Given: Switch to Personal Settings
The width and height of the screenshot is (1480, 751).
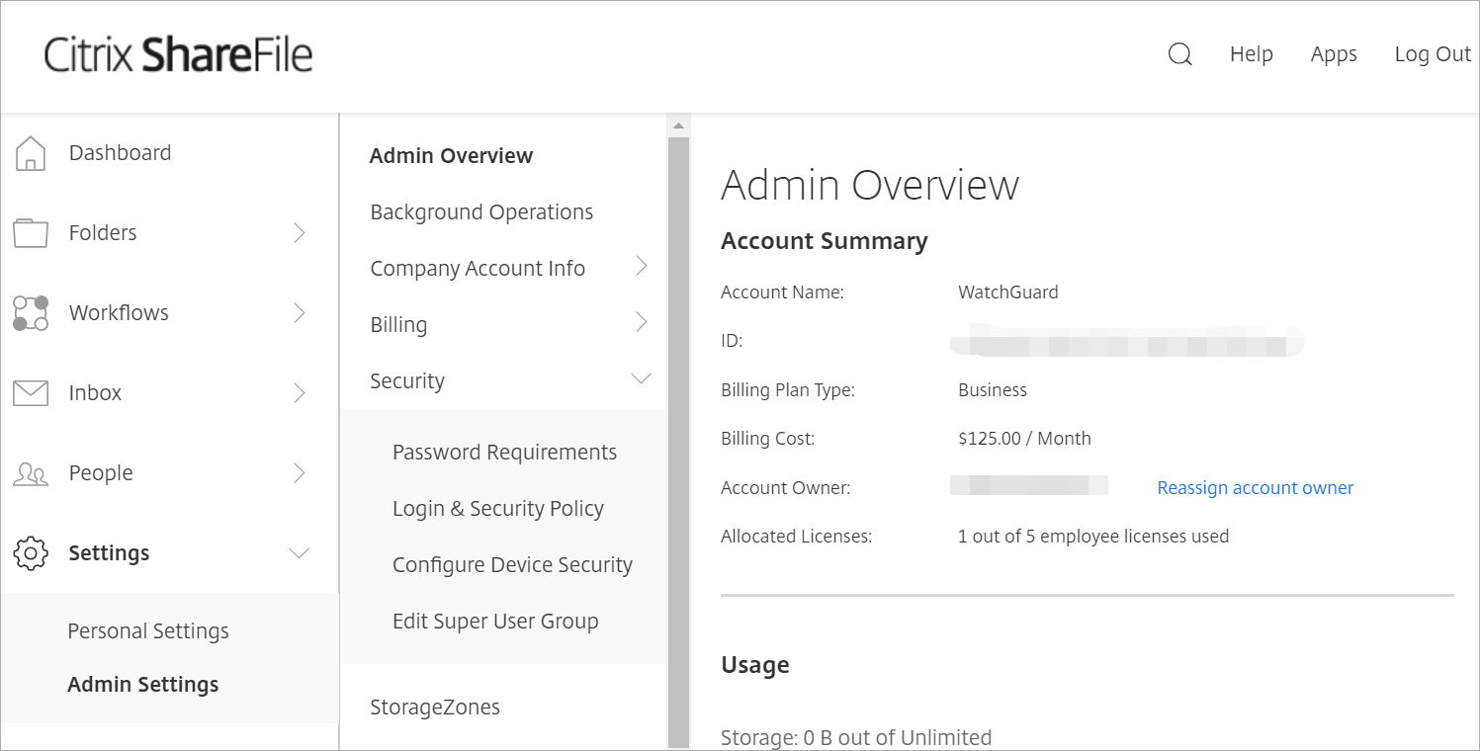Looking at the screenshot, I should [x=148, y=629].
